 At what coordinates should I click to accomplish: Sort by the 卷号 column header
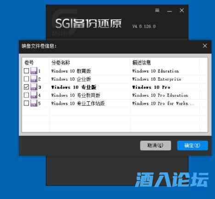tap(29, 62)
